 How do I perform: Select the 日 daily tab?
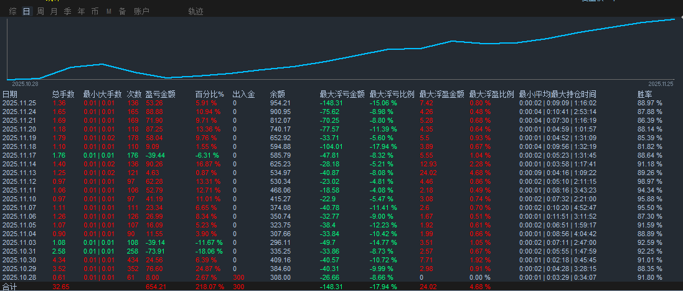pos(26,11)
